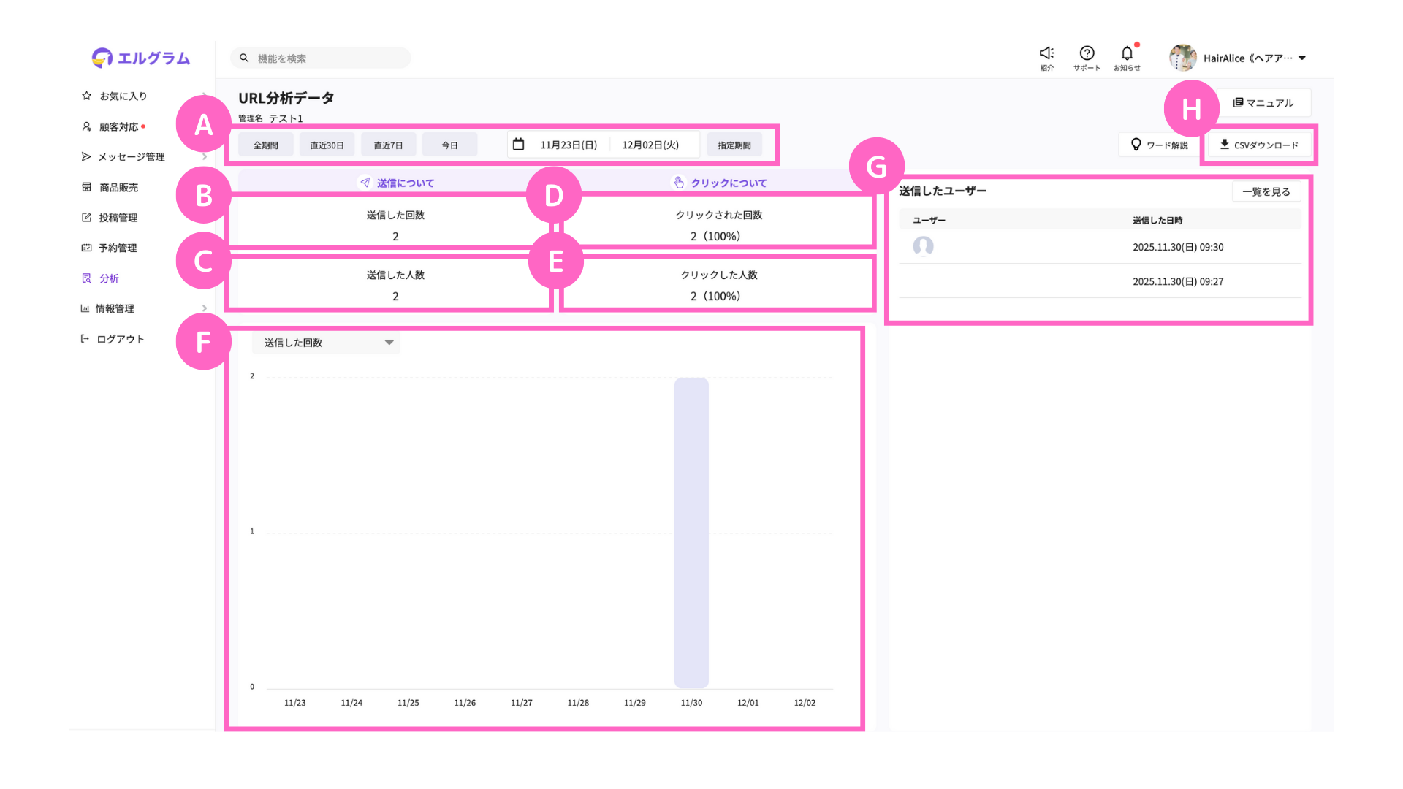The height and width of the screenshot is (789, 1403).
Task: Open 分析 in the sidebar menu
Action: point(109,278)
